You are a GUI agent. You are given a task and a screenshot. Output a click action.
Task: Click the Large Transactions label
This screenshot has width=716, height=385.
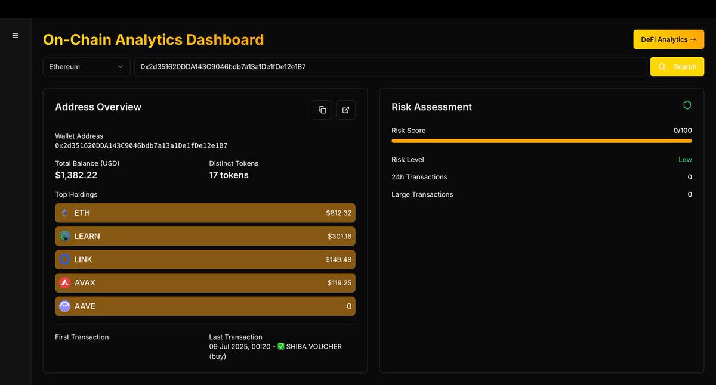(422, 194)
